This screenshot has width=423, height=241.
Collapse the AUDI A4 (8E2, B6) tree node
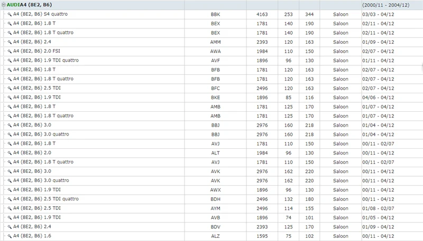(4, 5)
